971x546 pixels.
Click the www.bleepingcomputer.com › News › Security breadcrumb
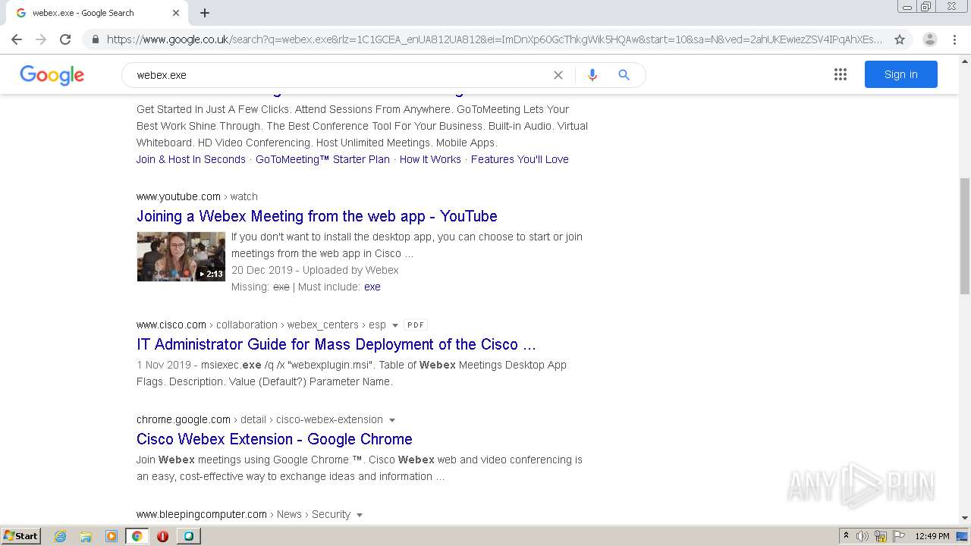click(244, 514)
